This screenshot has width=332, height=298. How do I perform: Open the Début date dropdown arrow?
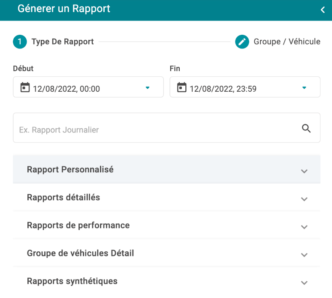[148, 87]
